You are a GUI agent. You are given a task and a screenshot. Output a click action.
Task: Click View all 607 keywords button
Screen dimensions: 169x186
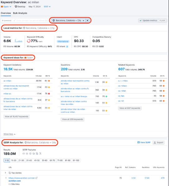[130, 108]
